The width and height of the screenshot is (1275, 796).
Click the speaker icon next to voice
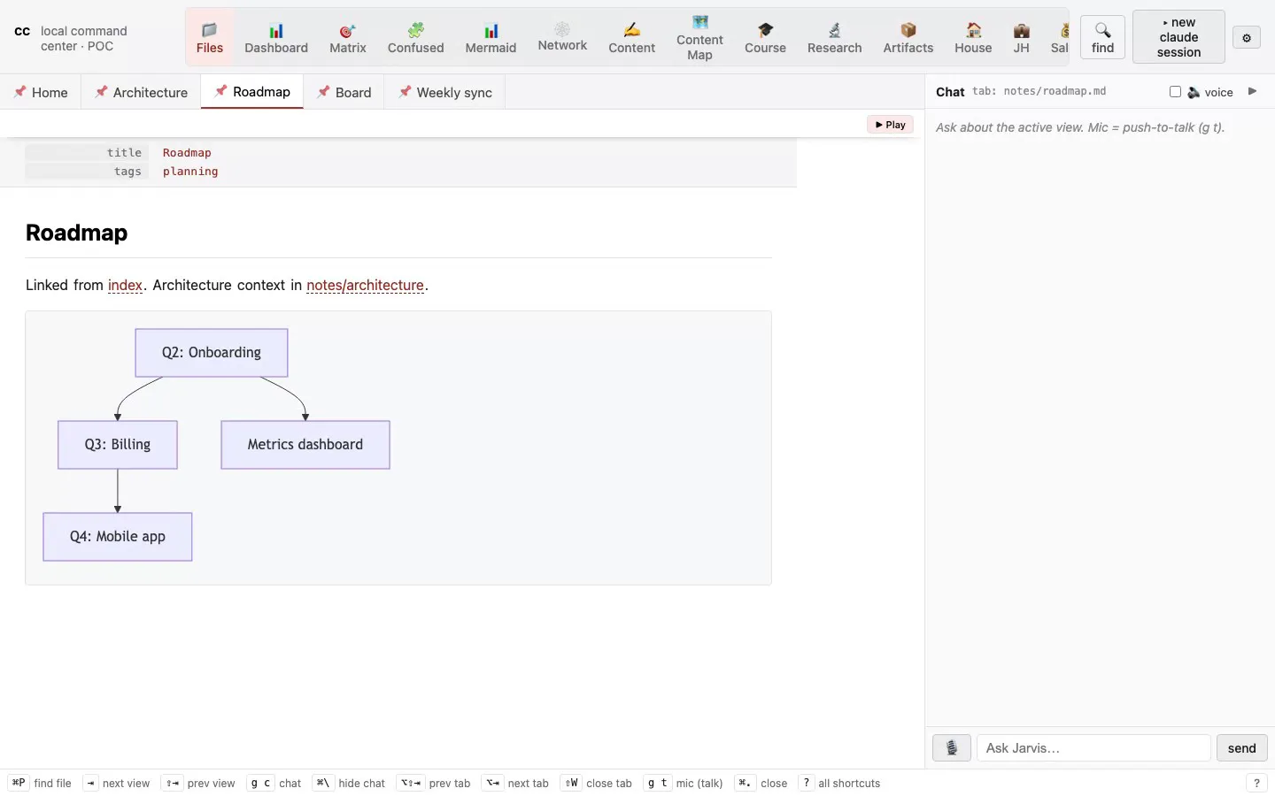pyautogui.click(x=1194, y=92)
